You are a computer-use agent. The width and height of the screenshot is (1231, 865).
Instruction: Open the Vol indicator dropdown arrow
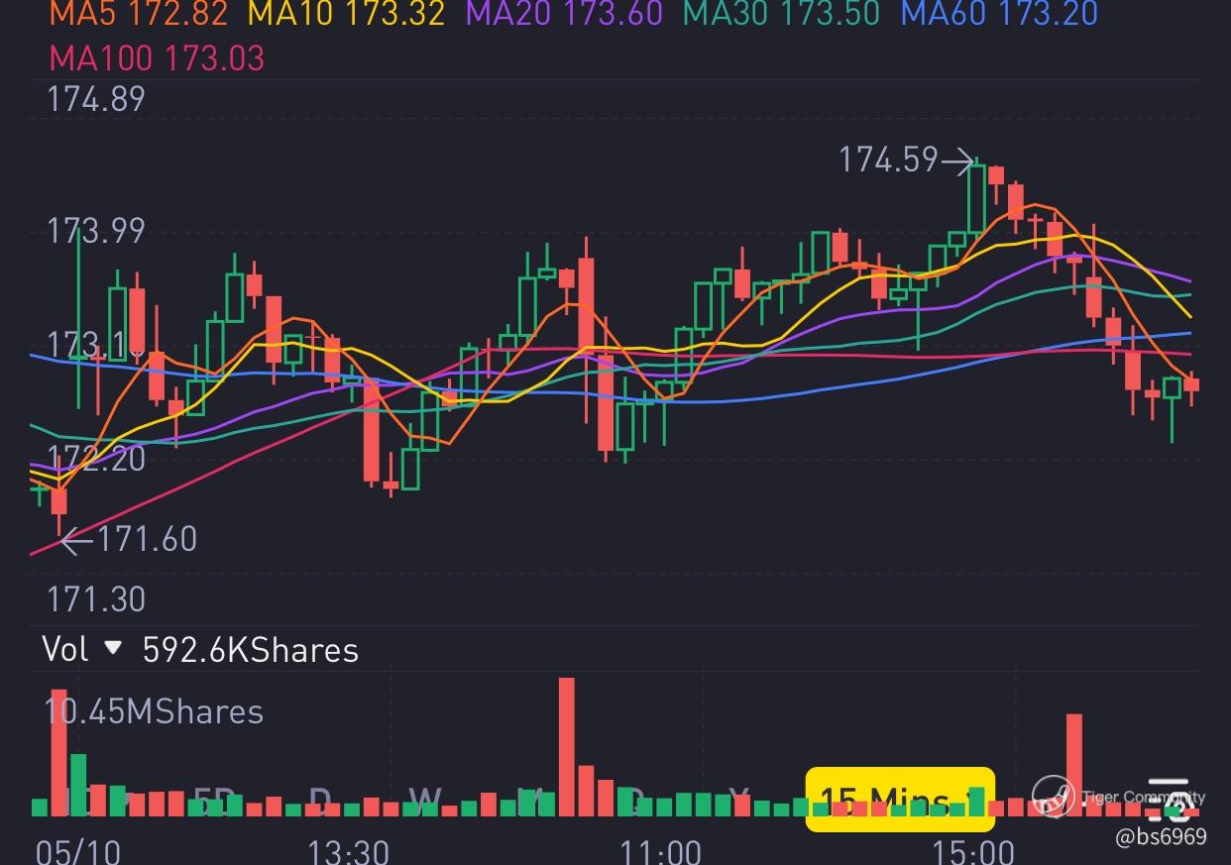coord(113,648)
